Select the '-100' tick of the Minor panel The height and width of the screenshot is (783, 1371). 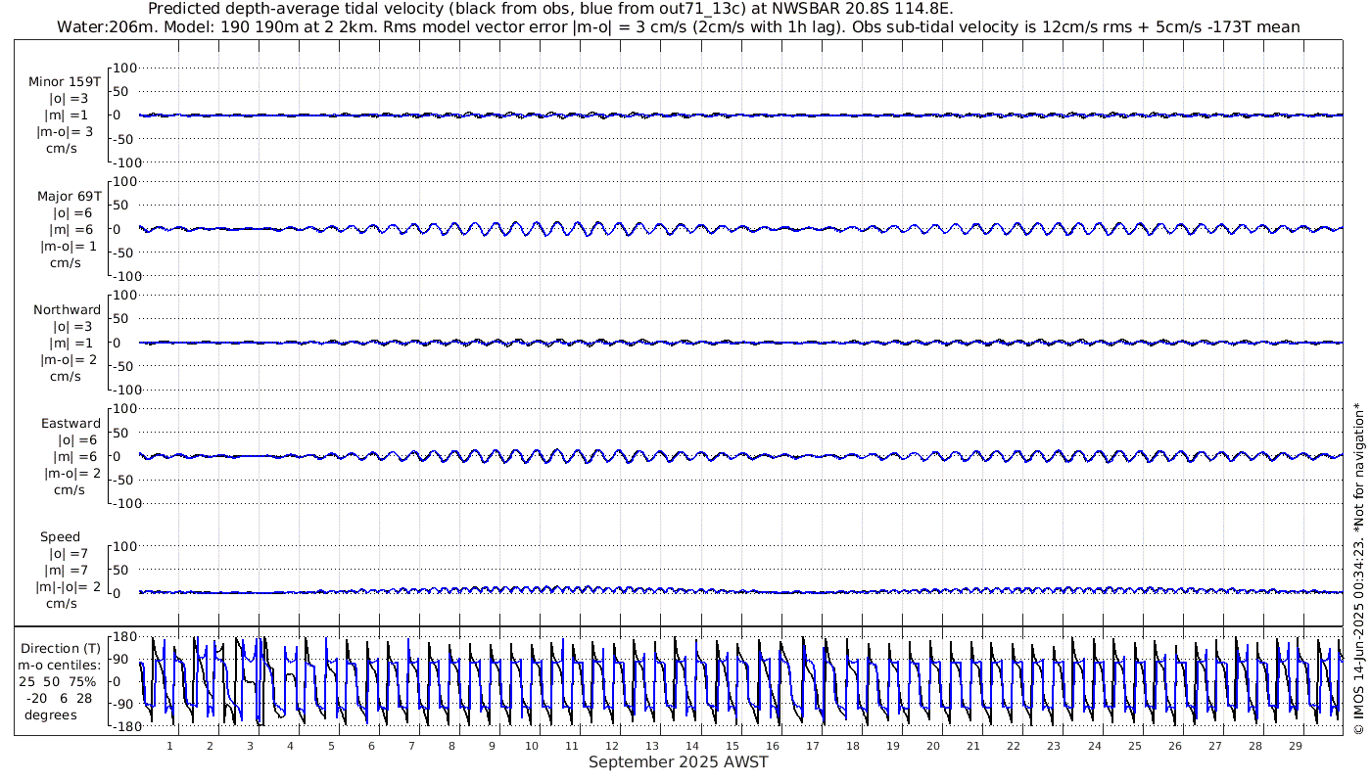click(x=129, y=162)
